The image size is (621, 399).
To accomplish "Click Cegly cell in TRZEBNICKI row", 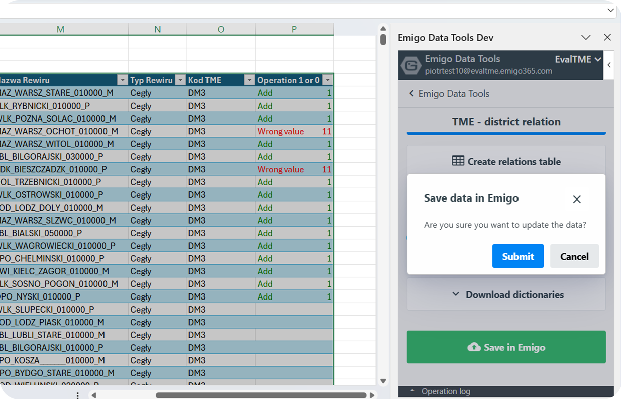I will click(157, 182).
